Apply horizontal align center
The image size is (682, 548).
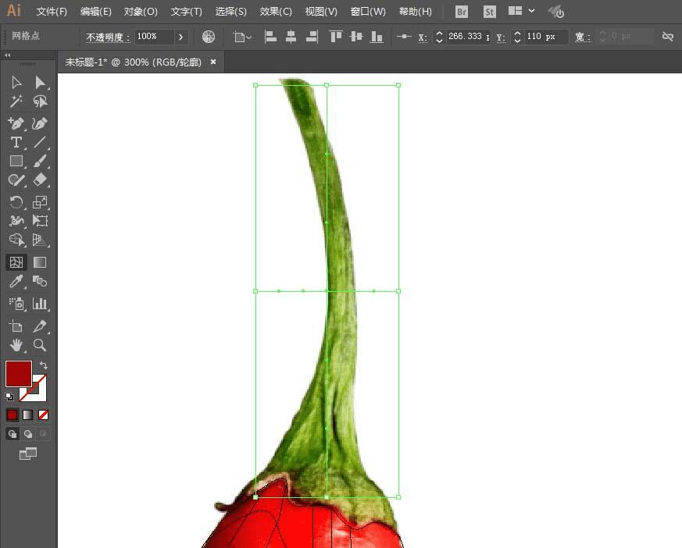[x=291, y=36]
